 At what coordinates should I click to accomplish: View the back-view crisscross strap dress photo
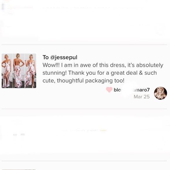point(18,71)
